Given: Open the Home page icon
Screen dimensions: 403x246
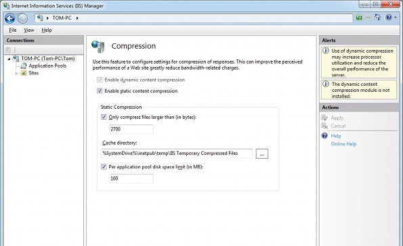Looking at the screenshot, I should 377,18.
